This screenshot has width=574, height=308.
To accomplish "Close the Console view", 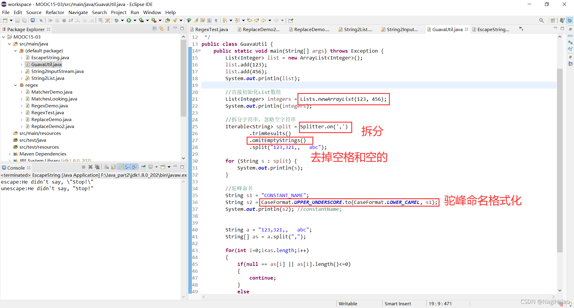I will tap(29, 168).
